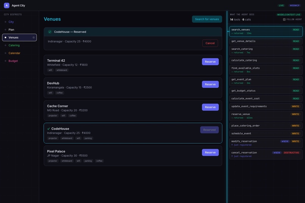This screenshot has width=305, height=203.
Task: Click the +NEW tag on modify_reservation
Action: click(285, 141)
